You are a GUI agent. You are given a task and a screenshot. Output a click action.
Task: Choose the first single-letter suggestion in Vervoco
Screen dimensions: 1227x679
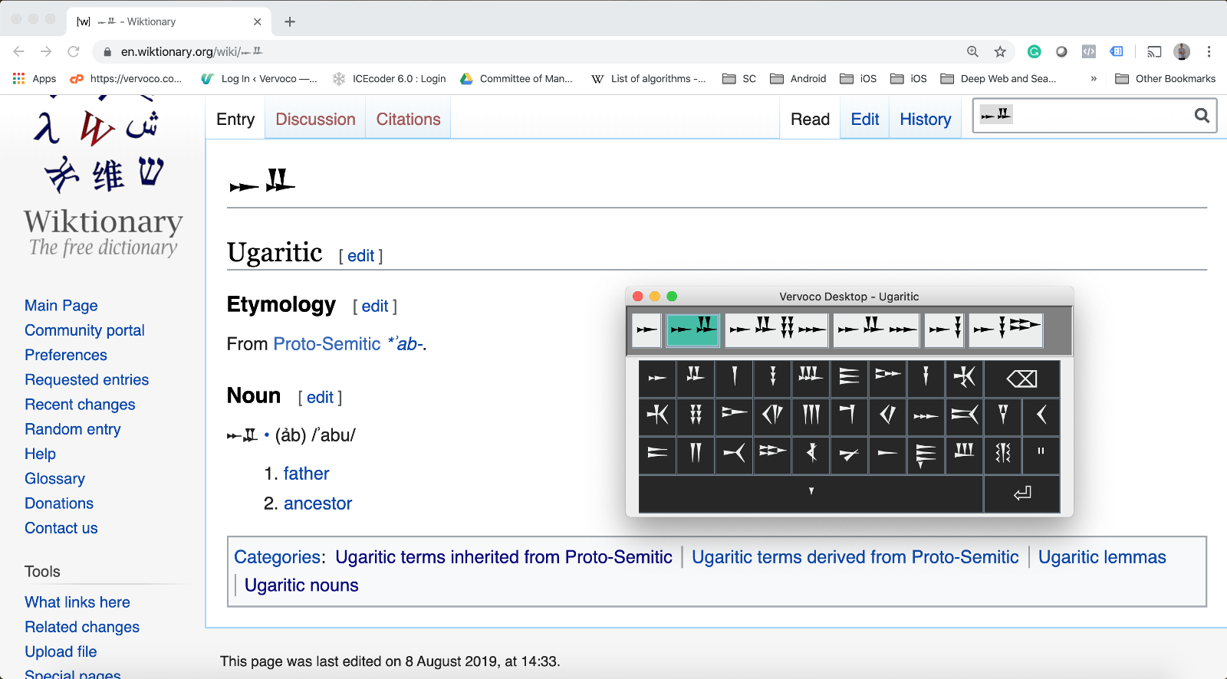[x=646, y=330]
